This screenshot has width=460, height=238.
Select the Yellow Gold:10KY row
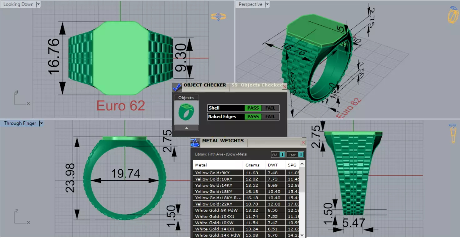point(246,179)
